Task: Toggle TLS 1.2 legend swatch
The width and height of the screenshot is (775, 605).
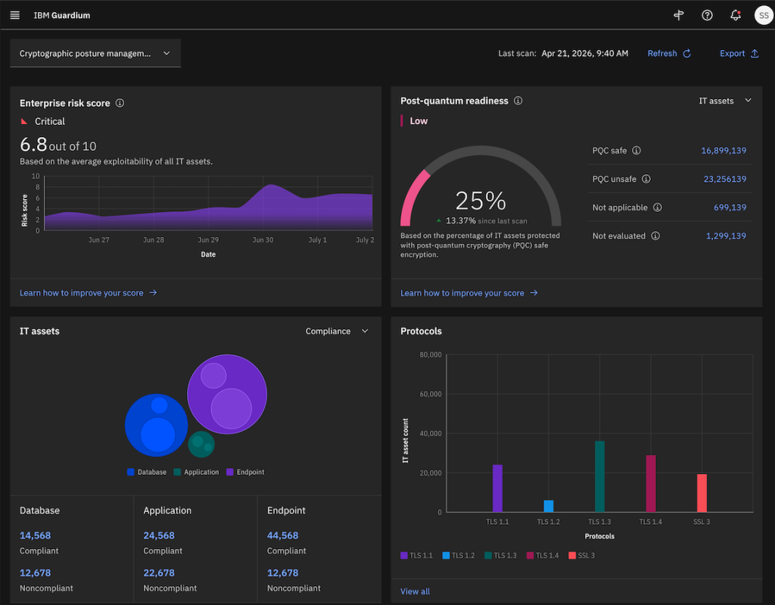Action: (x=446, y=556)
